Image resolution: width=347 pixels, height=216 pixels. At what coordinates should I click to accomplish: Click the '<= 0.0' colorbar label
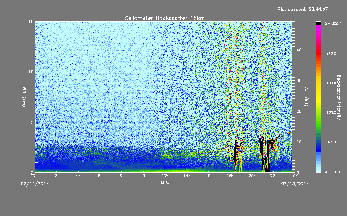(x=333, y=172)
